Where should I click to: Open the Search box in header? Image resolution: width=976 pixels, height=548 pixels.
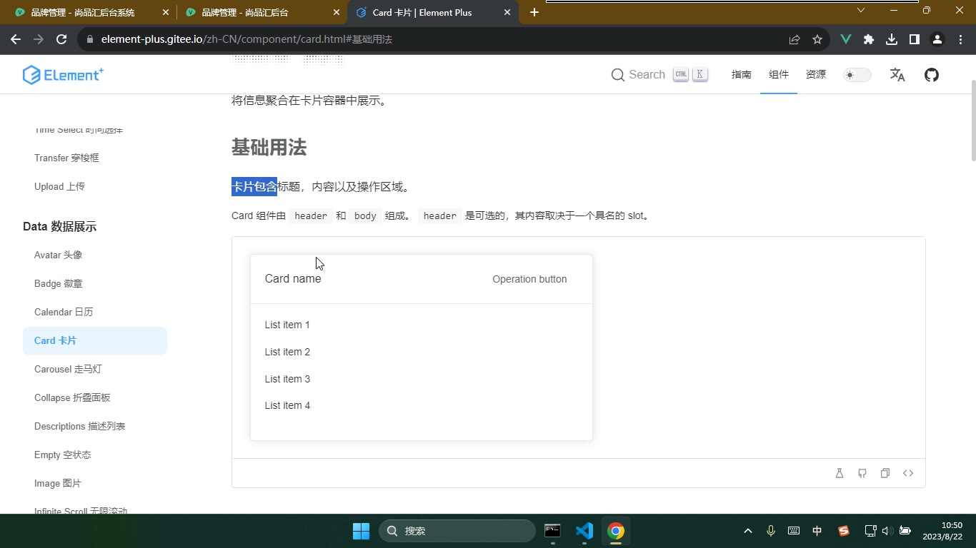point(659,75)
